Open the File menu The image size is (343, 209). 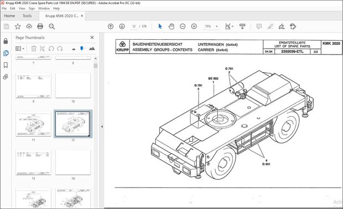tap(4, 8)
